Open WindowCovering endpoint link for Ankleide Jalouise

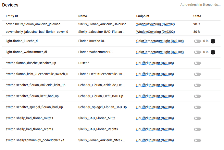pos(156,24)
